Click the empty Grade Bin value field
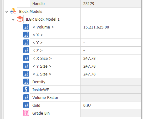This screenshot has height=119, width=143. 111,113
